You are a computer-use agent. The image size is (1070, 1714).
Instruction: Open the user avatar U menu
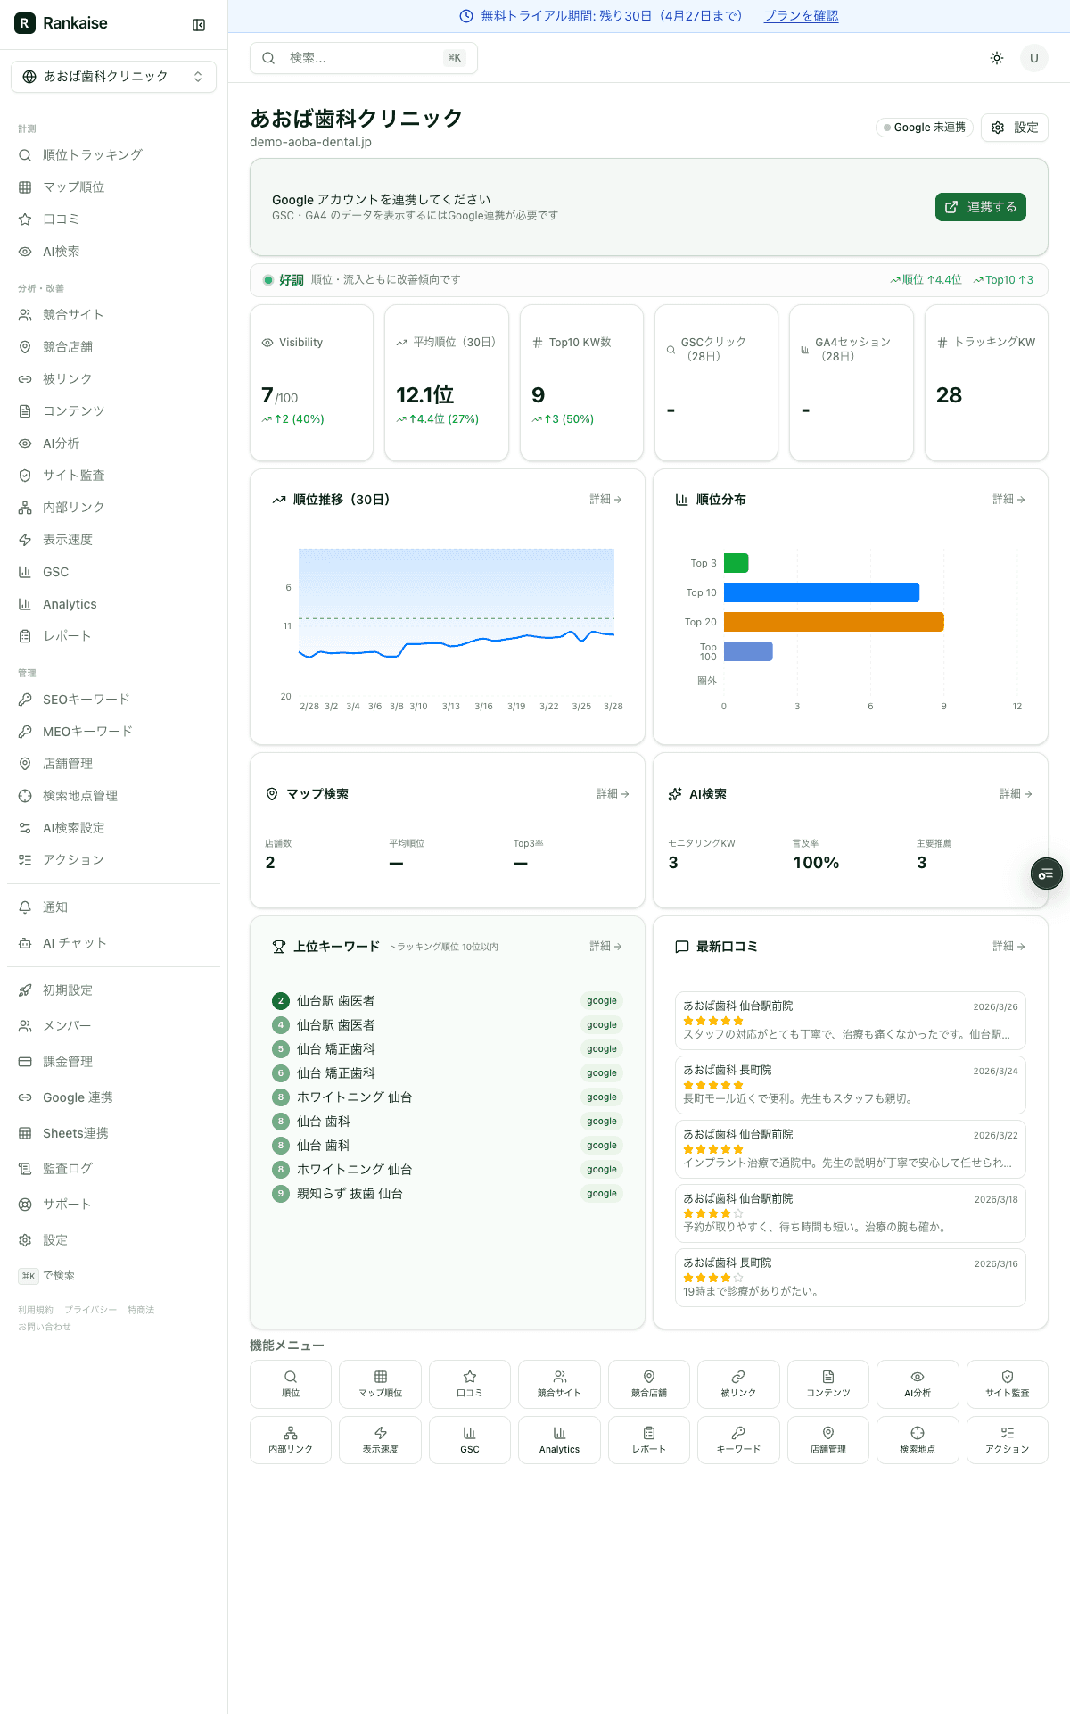1034,58
